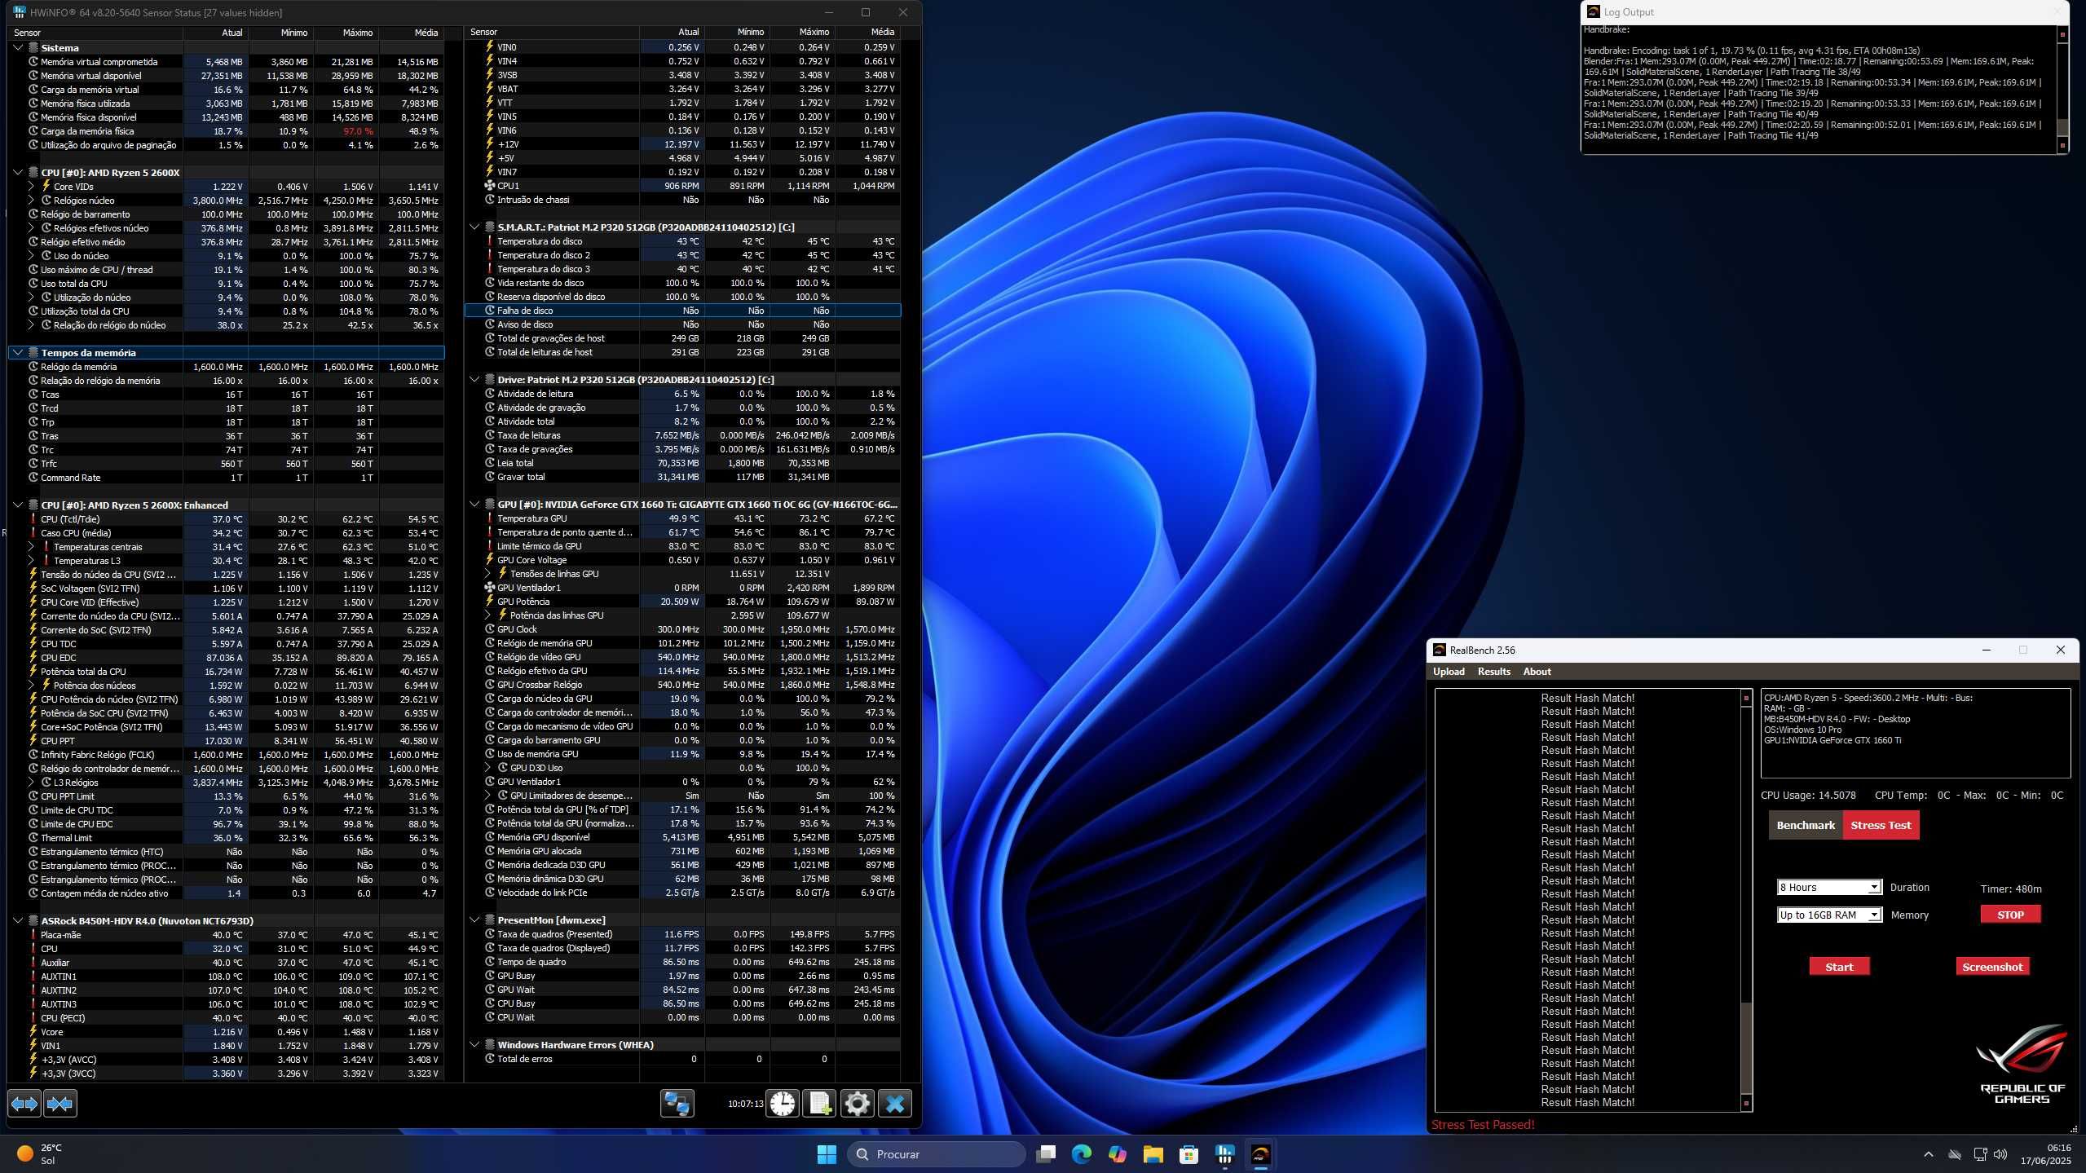Select the +12V voltage row
The image size is (2086, 1173).
(x=682, y=144)
